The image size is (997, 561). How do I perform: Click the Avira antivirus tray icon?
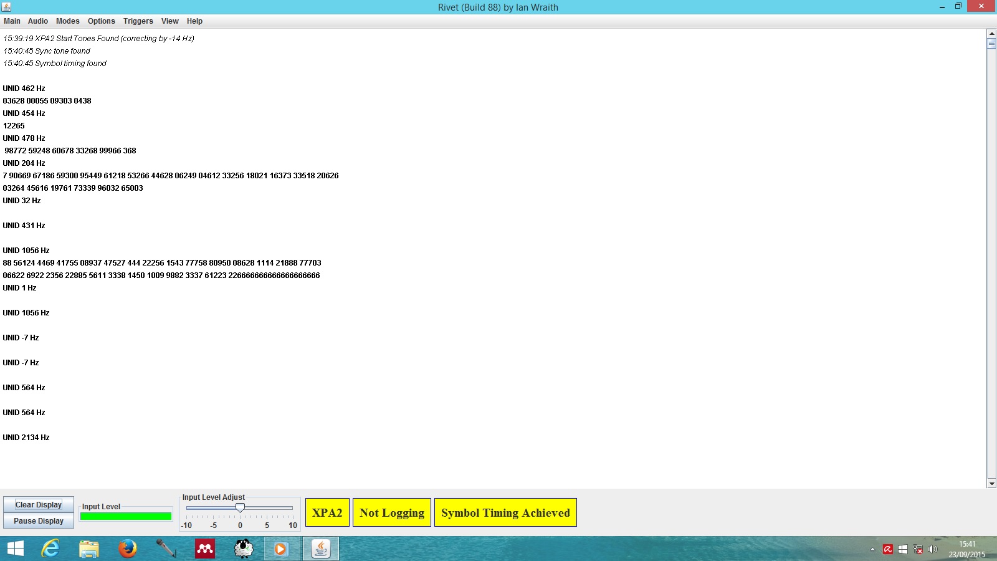(x=888, y=549)
